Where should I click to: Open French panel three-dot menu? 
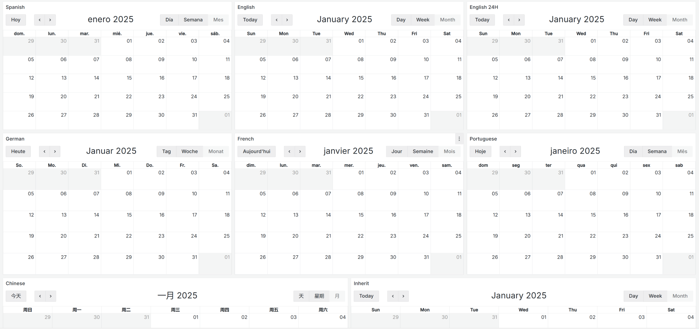tap(459, 139)
